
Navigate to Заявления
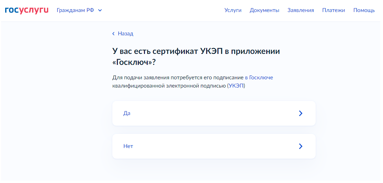[301, 10]
